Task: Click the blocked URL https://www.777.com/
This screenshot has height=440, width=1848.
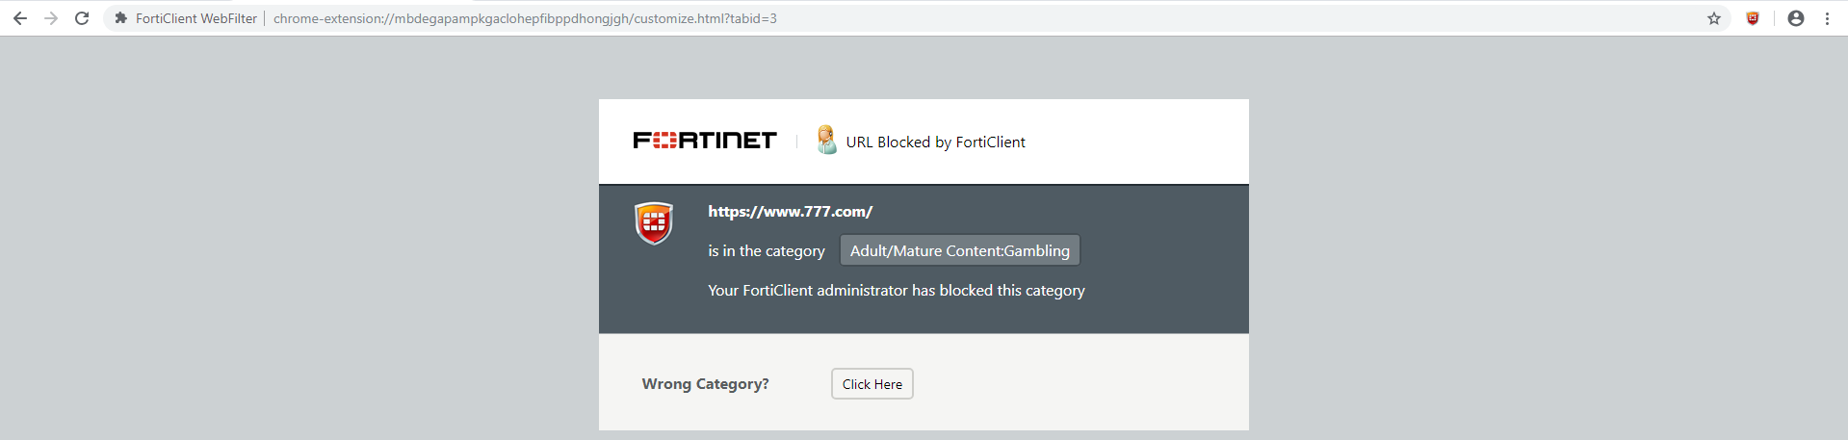Action: 790,212
